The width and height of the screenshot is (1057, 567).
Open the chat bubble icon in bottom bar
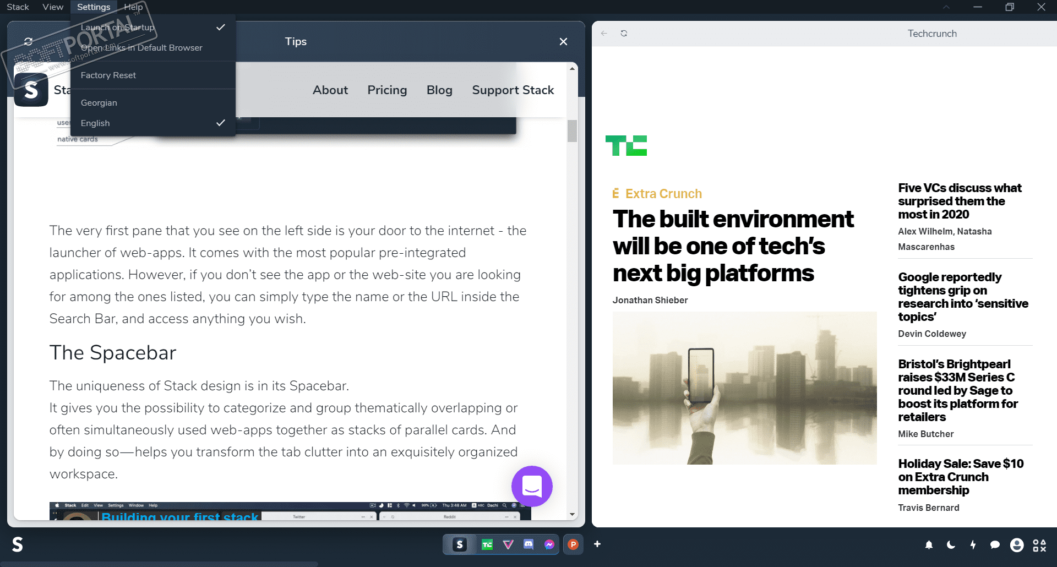(x=995, y=545)
